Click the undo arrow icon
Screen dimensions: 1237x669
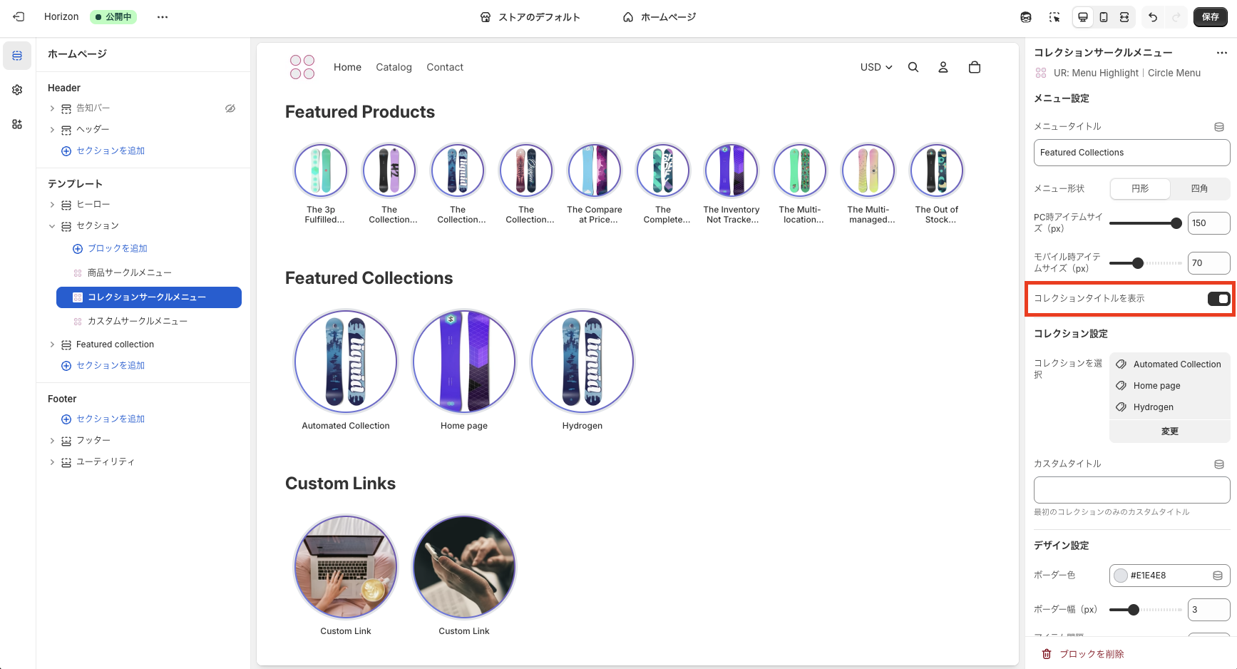[x=1153, y=17]
